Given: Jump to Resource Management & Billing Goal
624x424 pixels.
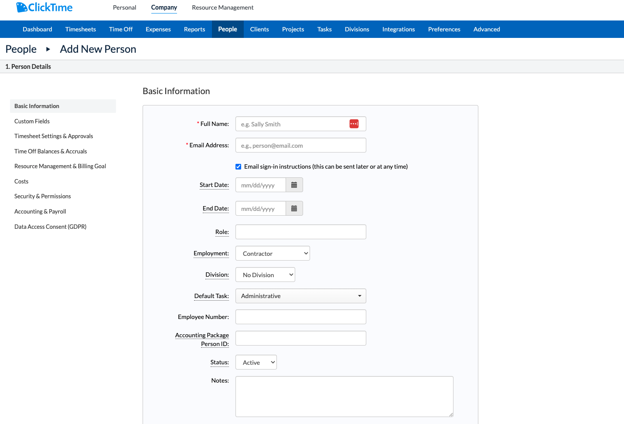Looking at the screenshot, I should (60, 166).
